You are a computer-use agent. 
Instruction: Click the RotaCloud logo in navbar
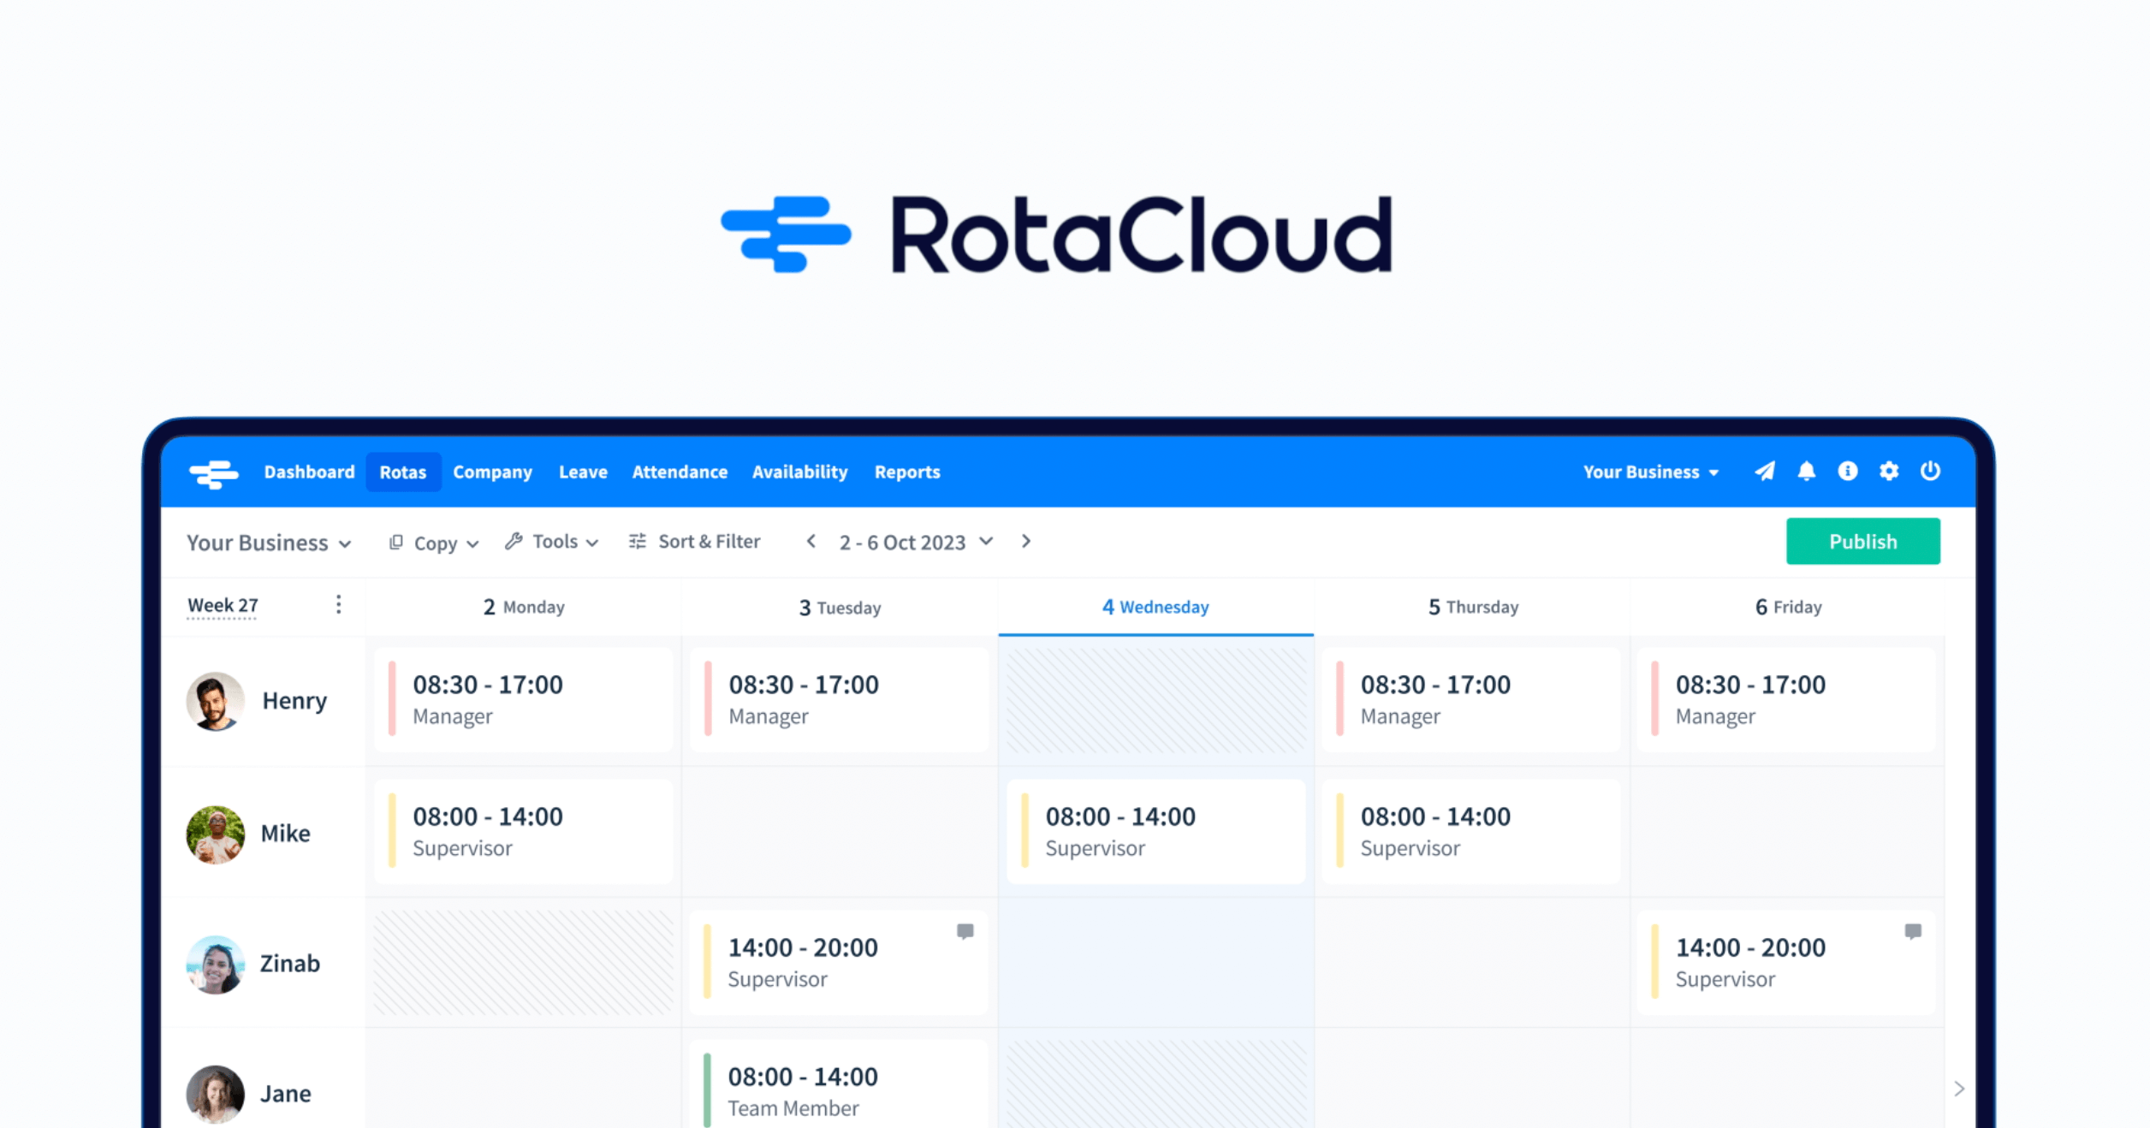coord(213,472)
